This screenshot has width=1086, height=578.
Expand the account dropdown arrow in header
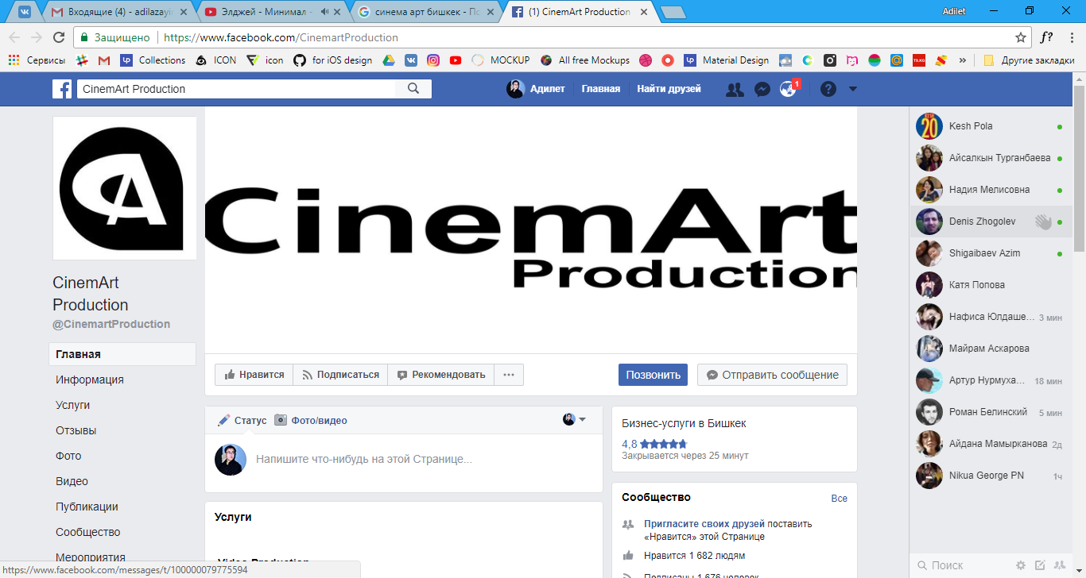853,89
